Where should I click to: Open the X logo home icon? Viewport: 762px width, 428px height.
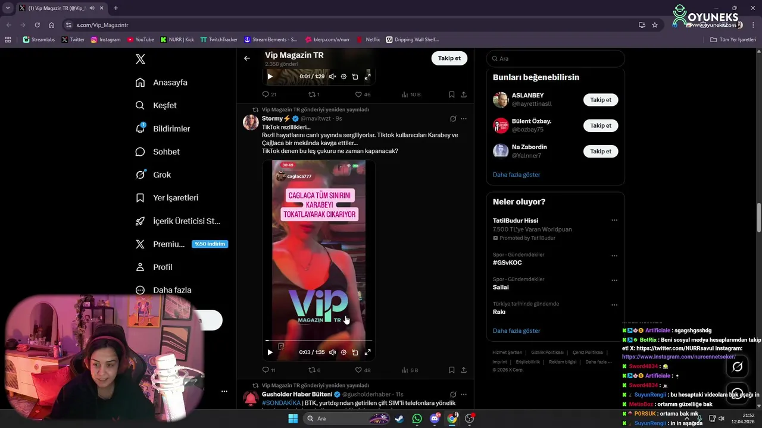pyautogui.click(x=140, y=59)
